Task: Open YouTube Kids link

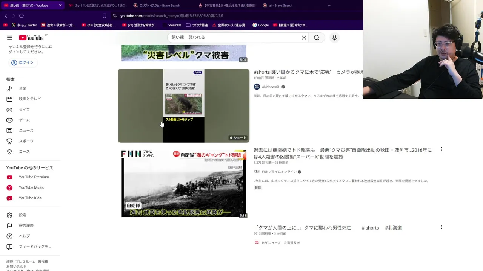Action: (30, 198)
